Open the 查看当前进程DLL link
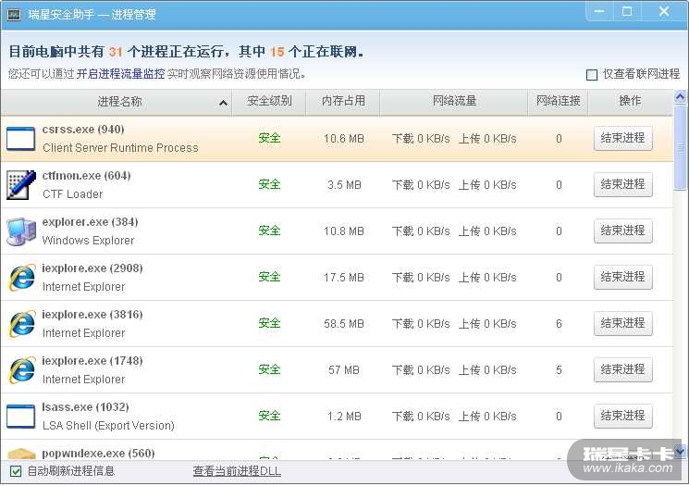Screen dimensions: 689x486 pos(237,471)
